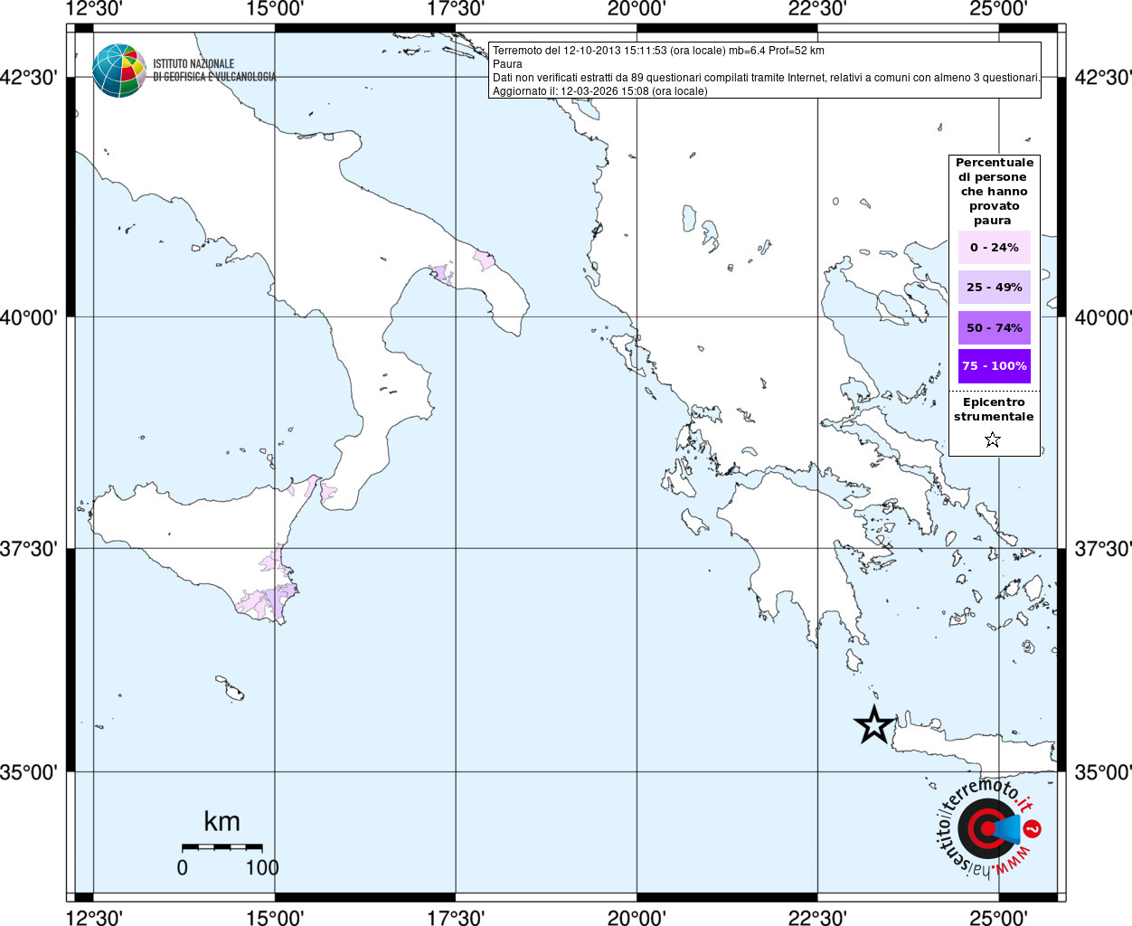Click the top axis label 15°00'
The image size is (1132, 926).
[275, 9]
